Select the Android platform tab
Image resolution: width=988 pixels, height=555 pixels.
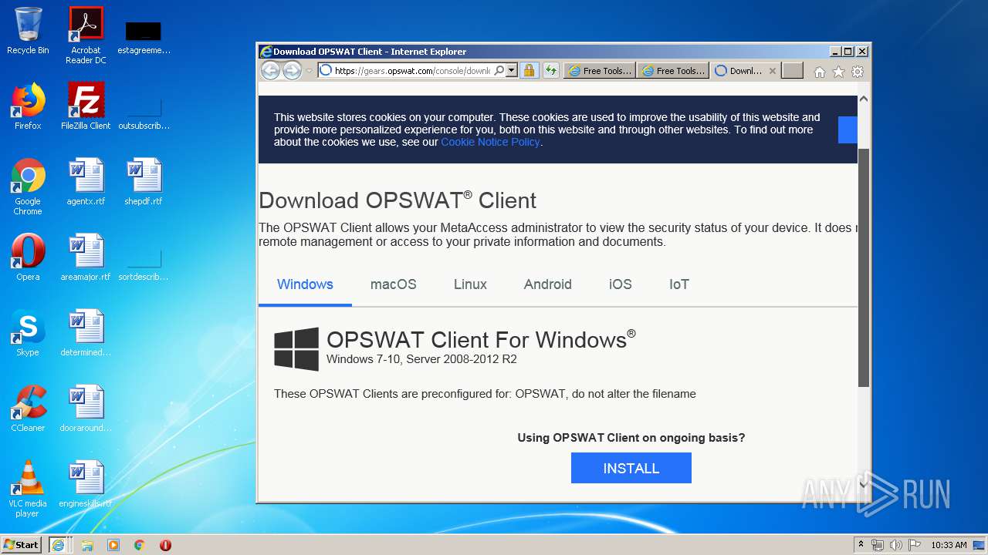[x=548, y=284]
